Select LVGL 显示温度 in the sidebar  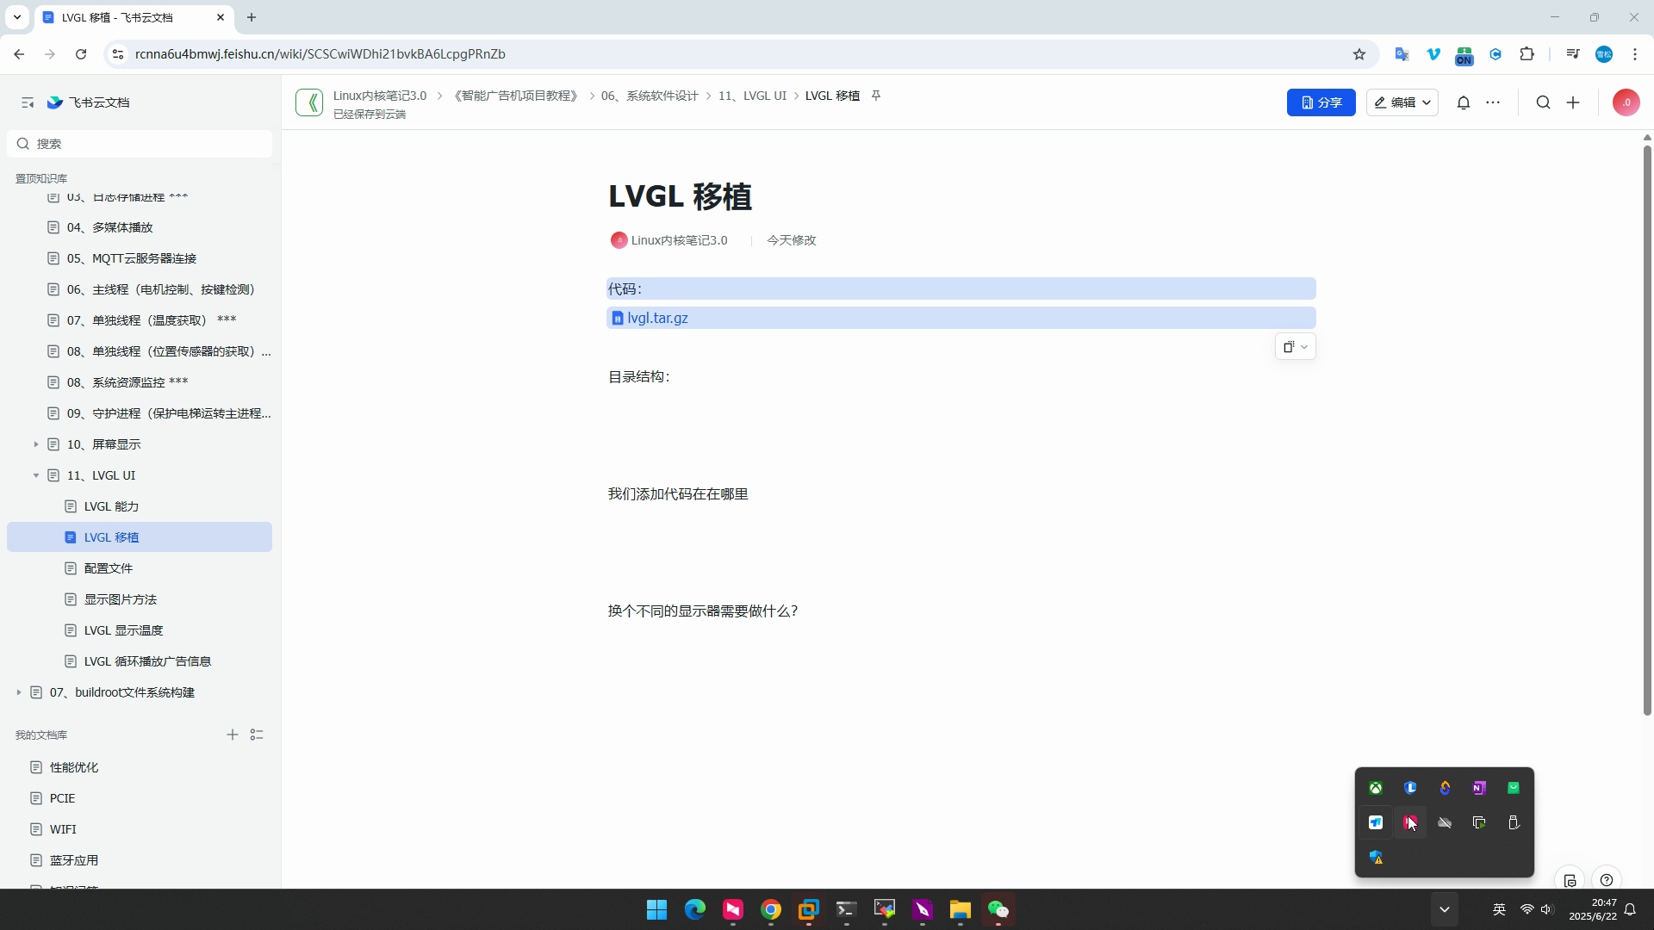pyautogui.click(x=123, y=630)
